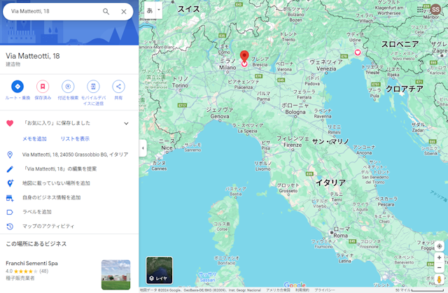Click the saved heart marker near Udine
The height and width of the screenshot is (293, 448).
click(358, 52)
